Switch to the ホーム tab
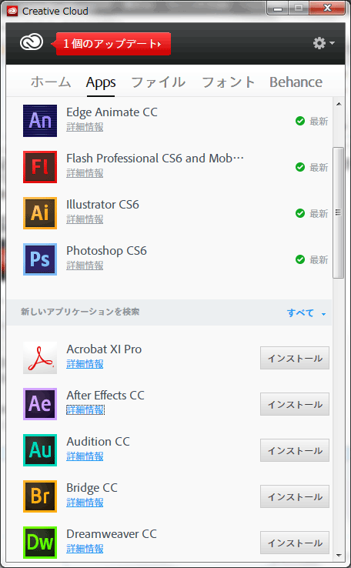 point(50,82)
